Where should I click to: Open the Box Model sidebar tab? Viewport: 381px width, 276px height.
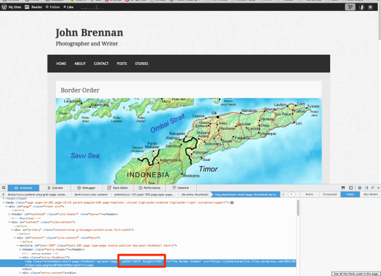point(371,194)
